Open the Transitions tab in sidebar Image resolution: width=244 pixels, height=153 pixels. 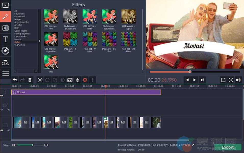(5, 28)
